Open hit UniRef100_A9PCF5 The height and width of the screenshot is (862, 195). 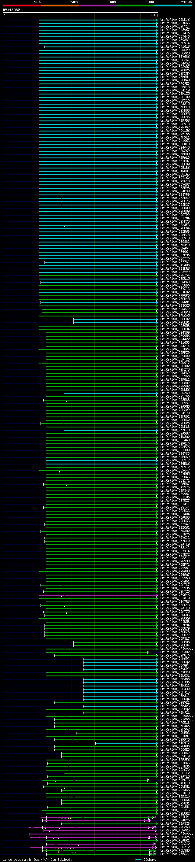(175, 114)
